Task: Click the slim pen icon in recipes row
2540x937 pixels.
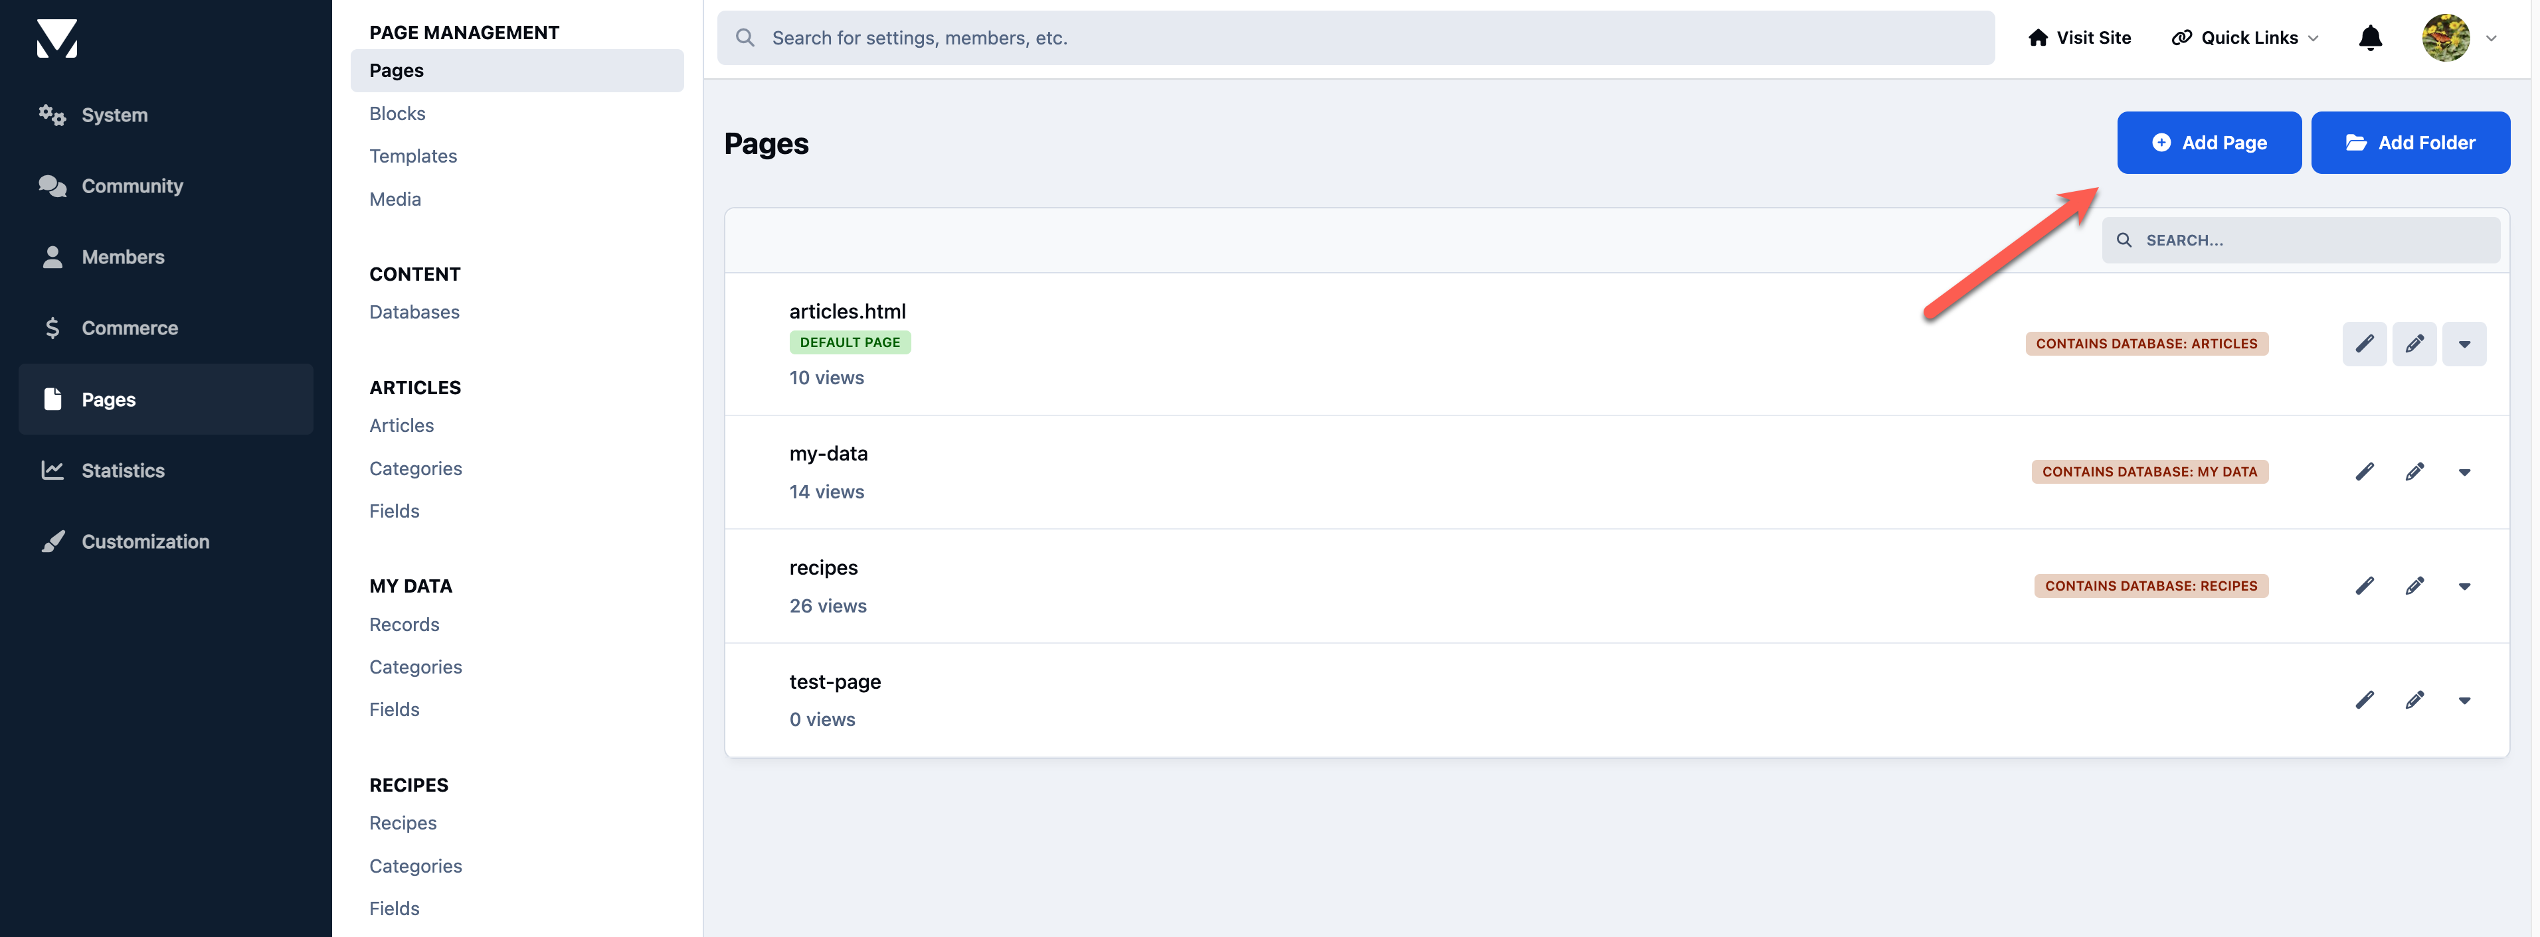Action: 2365,586
